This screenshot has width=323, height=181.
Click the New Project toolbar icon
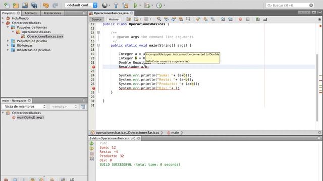pos(16,5)
